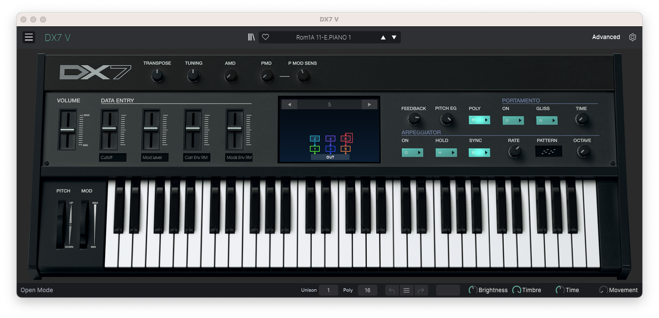
Task: Redo the edit in lower toolbar
Action: pyautogui.click(x=421, y=290)
